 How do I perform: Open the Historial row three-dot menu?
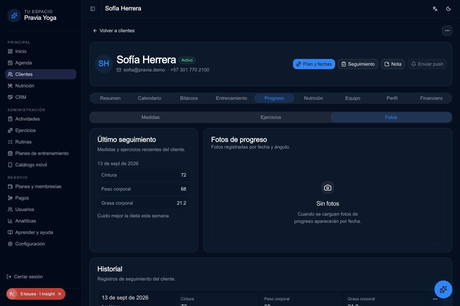pyautogui.click(x=435, y=299)
